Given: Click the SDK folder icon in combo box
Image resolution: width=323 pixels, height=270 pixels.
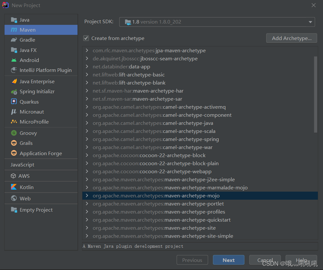Looking at the screenshot, I should pyautogui.click(x=128, y=22).
